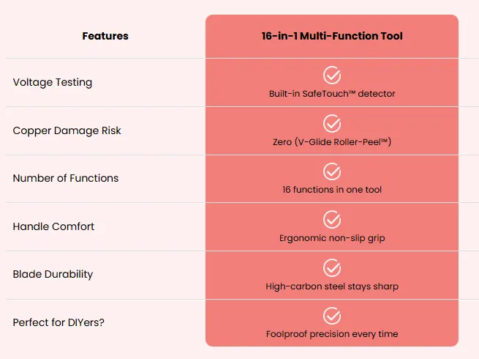Click the checkmark icon in Voltage Testing row
The width and height of the screenshot is (479, 359).
(x=332, y=75)
